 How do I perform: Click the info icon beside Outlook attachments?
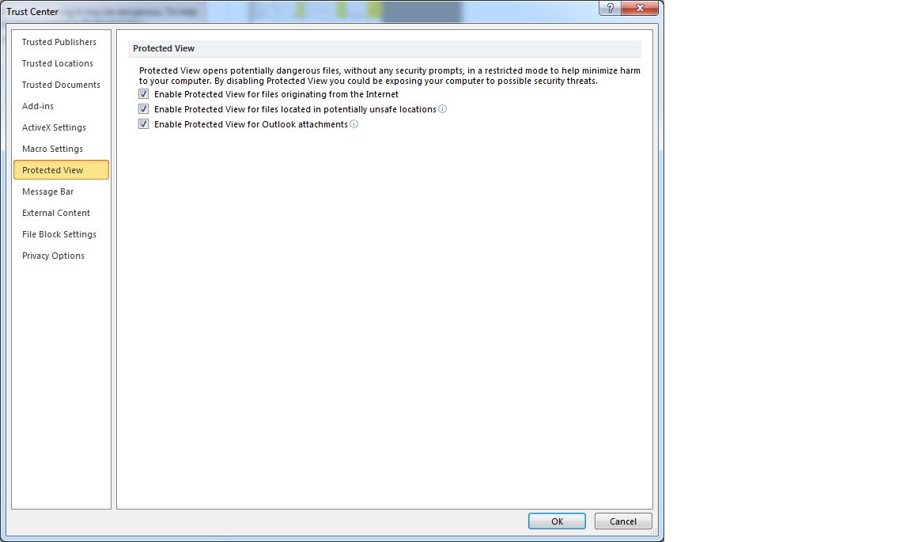(353, 124)
